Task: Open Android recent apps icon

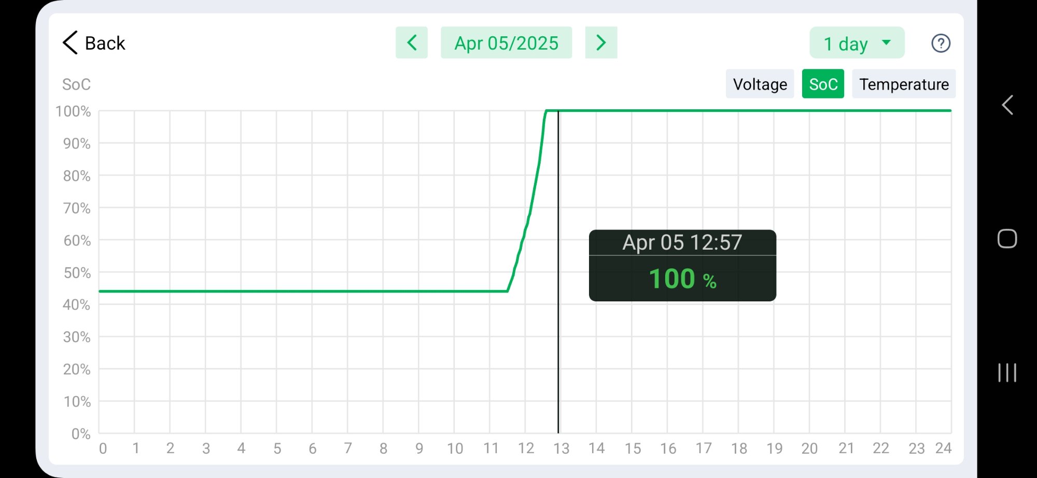Action: click(1007, 373)
